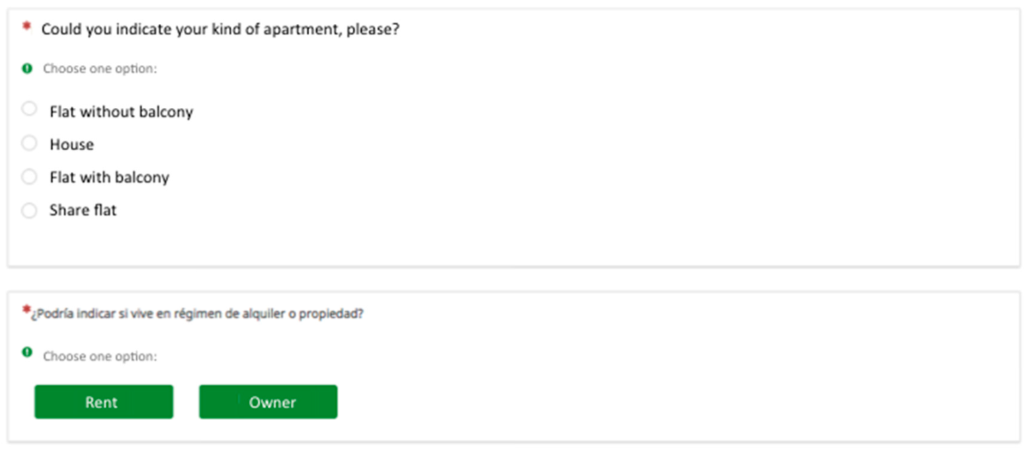The width and height of the screenshot is (1027, 455).
Task: Click the 'House' option label text
Action: tap(71, 145)
